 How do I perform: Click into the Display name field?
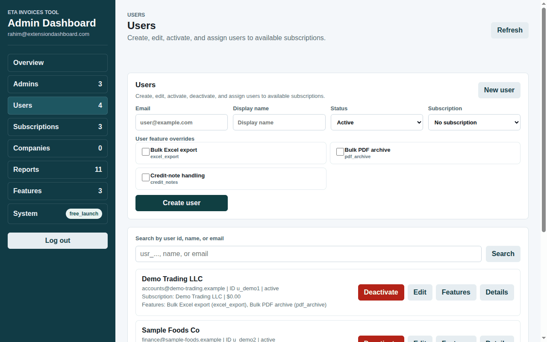click(279, 122)
